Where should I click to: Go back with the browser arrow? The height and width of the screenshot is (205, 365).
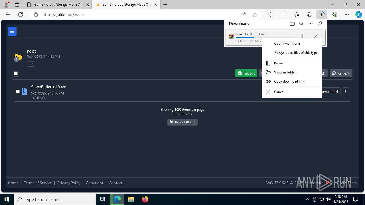(x=8, y=15)
